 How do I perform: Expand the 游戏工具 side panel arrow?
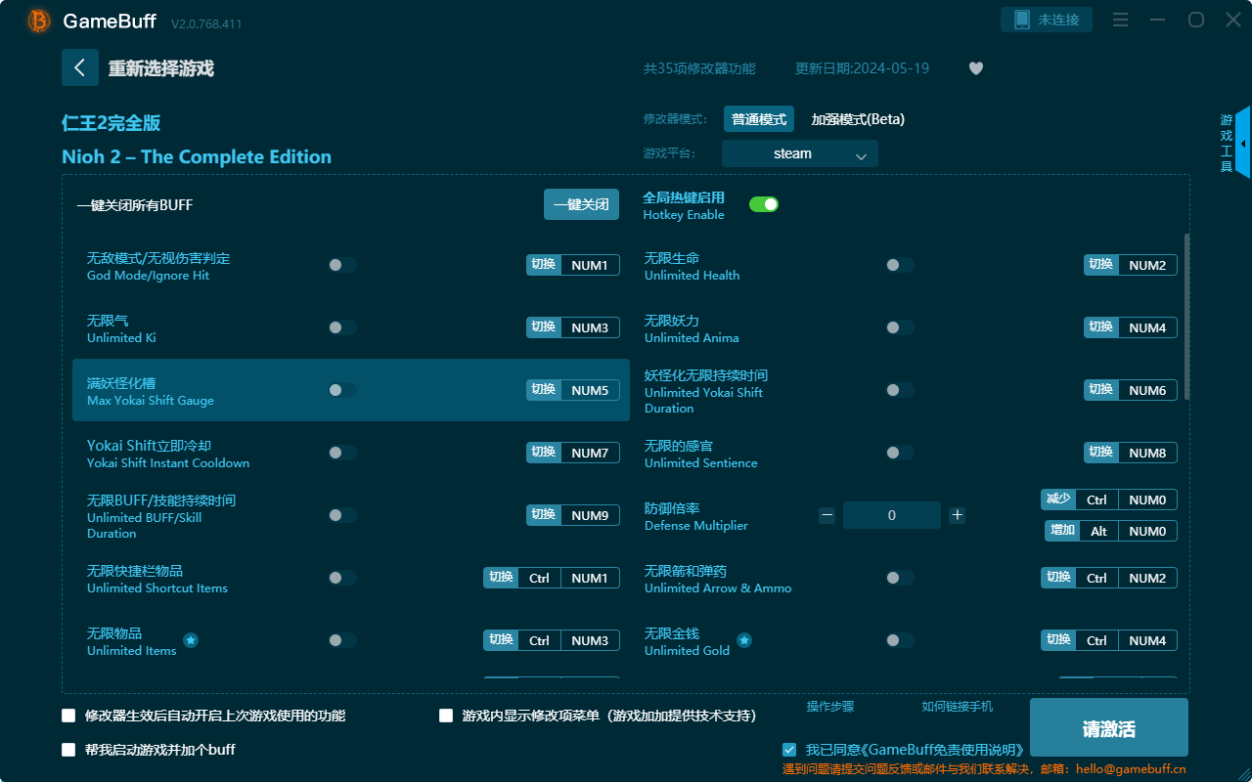1243,143
